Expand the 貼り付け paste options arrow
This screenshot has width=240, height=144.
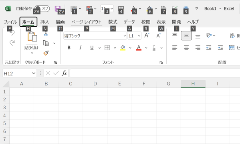tap(32, 53)
